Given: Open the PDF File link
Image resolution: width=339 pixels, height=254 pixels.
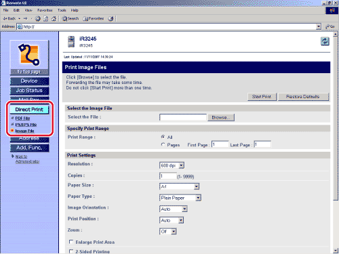Looking at the screenshot, I should (22, 119).
